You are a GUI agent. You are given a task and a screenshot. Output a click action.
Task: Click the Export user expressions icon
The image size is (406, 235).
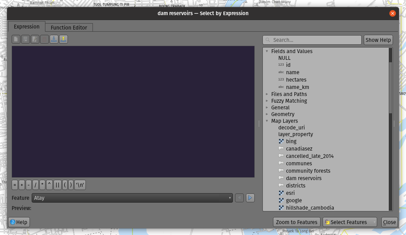pos(63,39)
